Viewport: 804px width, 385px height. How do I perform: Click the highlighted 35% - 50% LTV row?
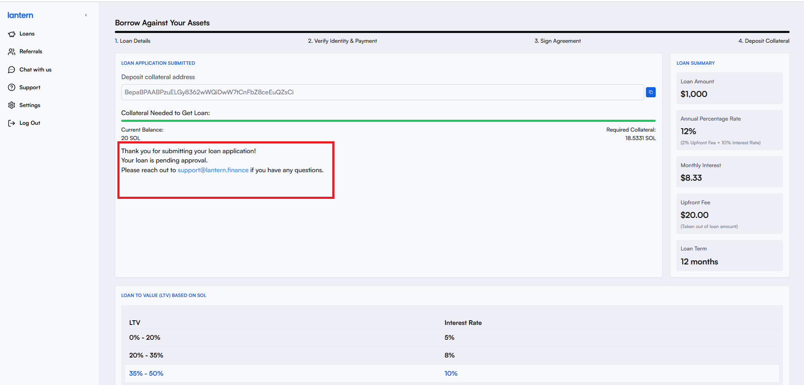click(452, 374)
